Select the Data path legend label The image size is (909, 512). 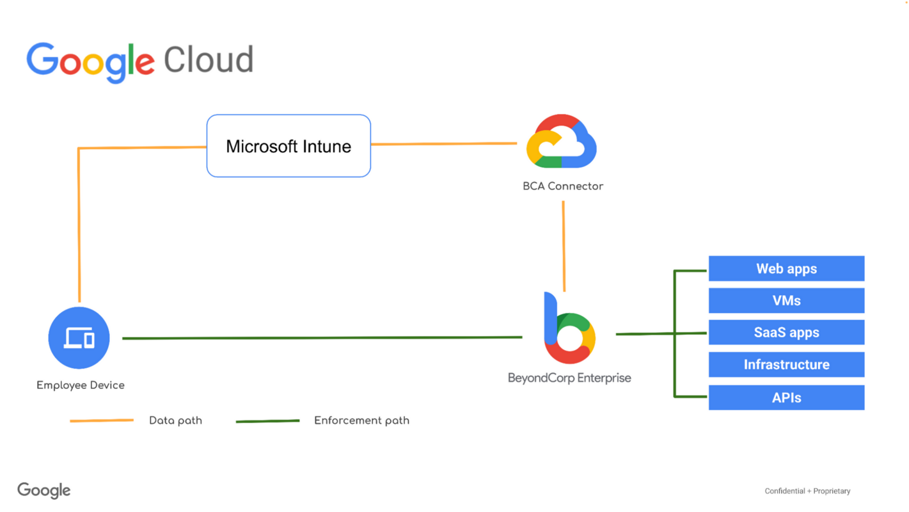175,420
